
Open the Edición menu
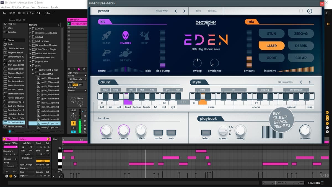[x=17, y=7]
